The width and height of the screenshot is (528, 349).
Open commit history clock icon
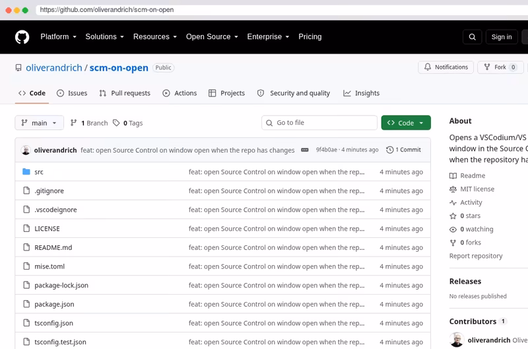(389, 150)
